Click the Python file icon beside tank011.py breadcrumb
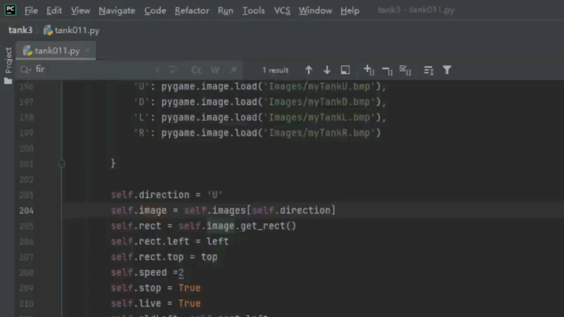The width and height of the screenshot is (564, 317). 49,30
